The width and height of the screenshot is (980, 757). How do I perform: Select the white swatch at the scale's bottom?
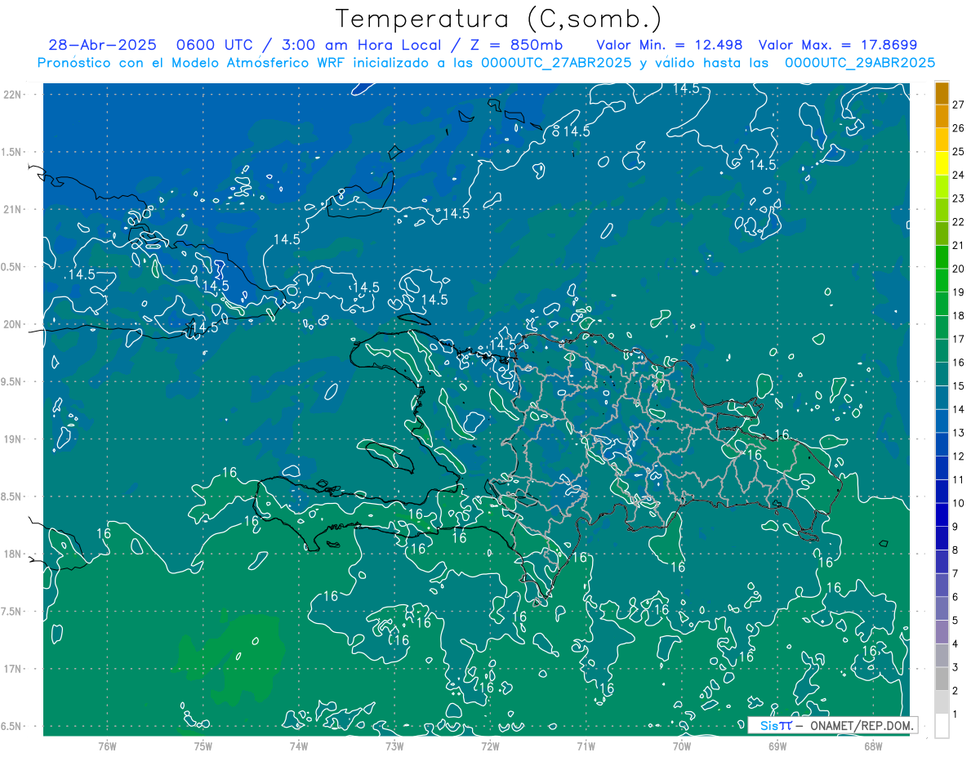942,725
